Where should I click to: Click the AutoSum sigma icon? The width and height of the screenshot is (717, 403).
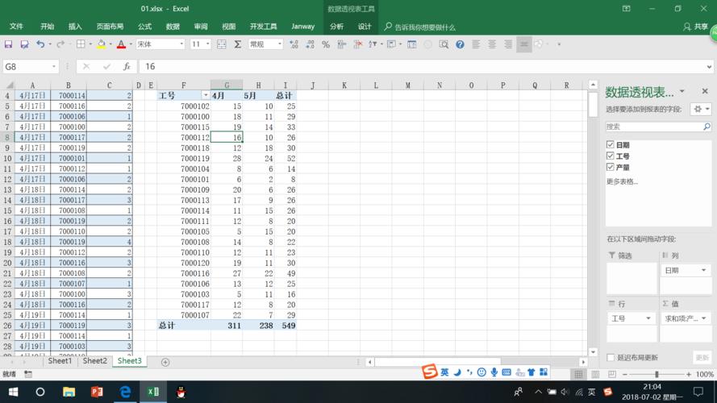coord(238,44)
